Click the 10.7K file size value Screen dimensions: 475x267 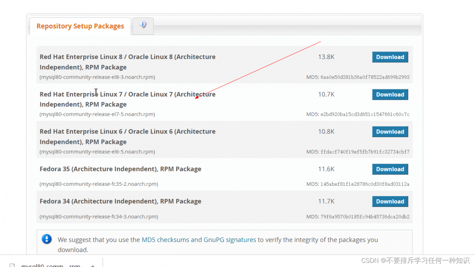click(326, 95)
